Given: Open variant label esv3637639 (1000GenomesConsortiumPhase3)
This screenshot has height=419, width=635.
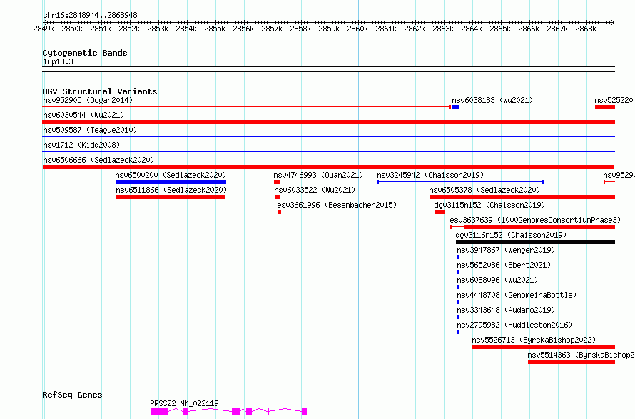Looking at the screenshot, I should click(535, 220).
